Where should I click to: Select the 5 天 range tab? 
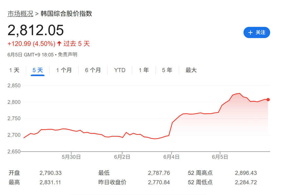(38, 70)
